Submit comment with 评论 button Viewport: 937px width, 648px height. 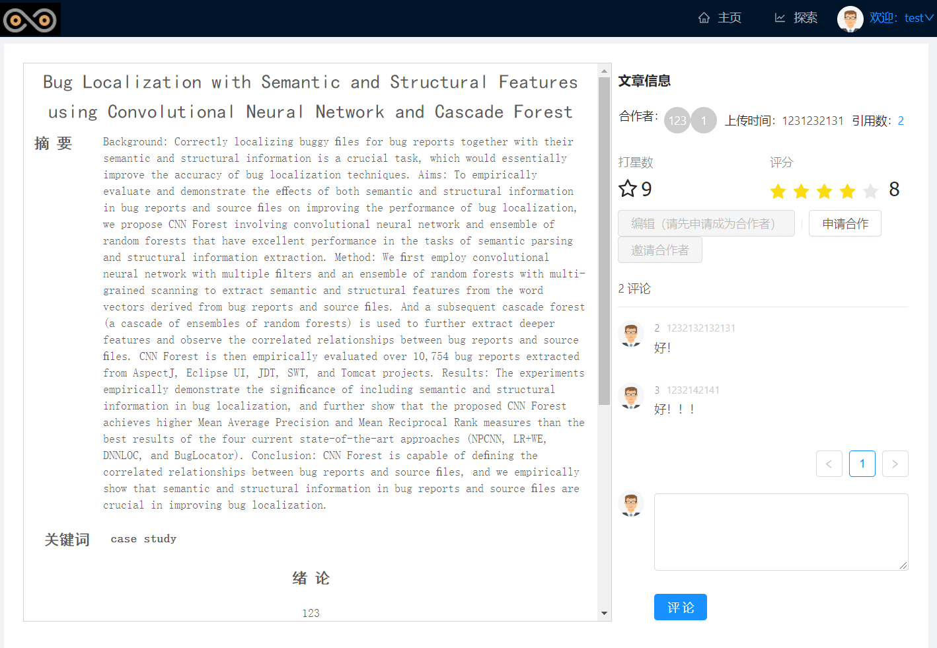[x=681, y=607]
